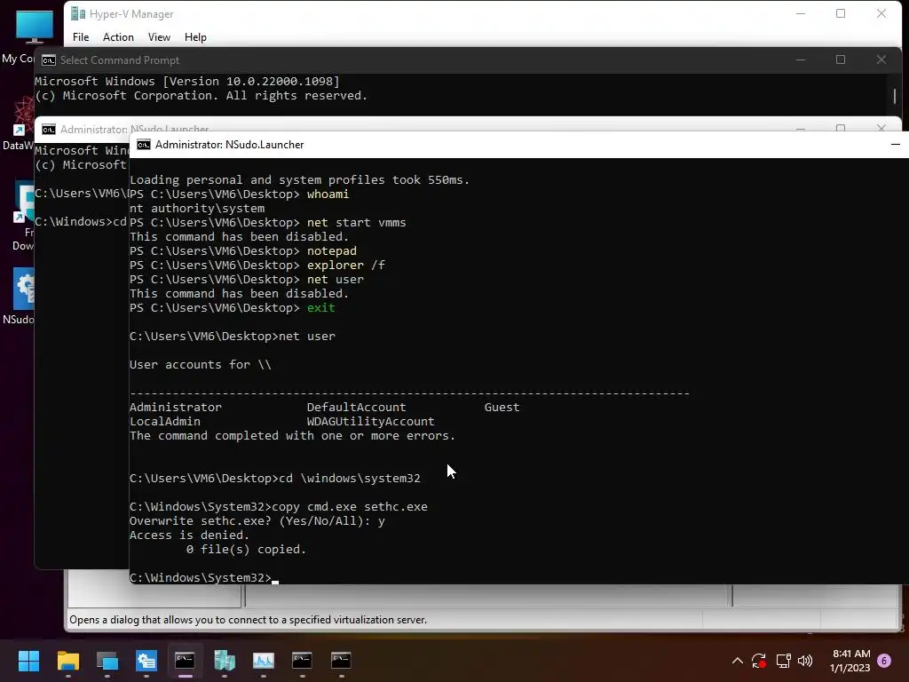Click the Hyper-V Manager title bar icon

click(78, 14)
